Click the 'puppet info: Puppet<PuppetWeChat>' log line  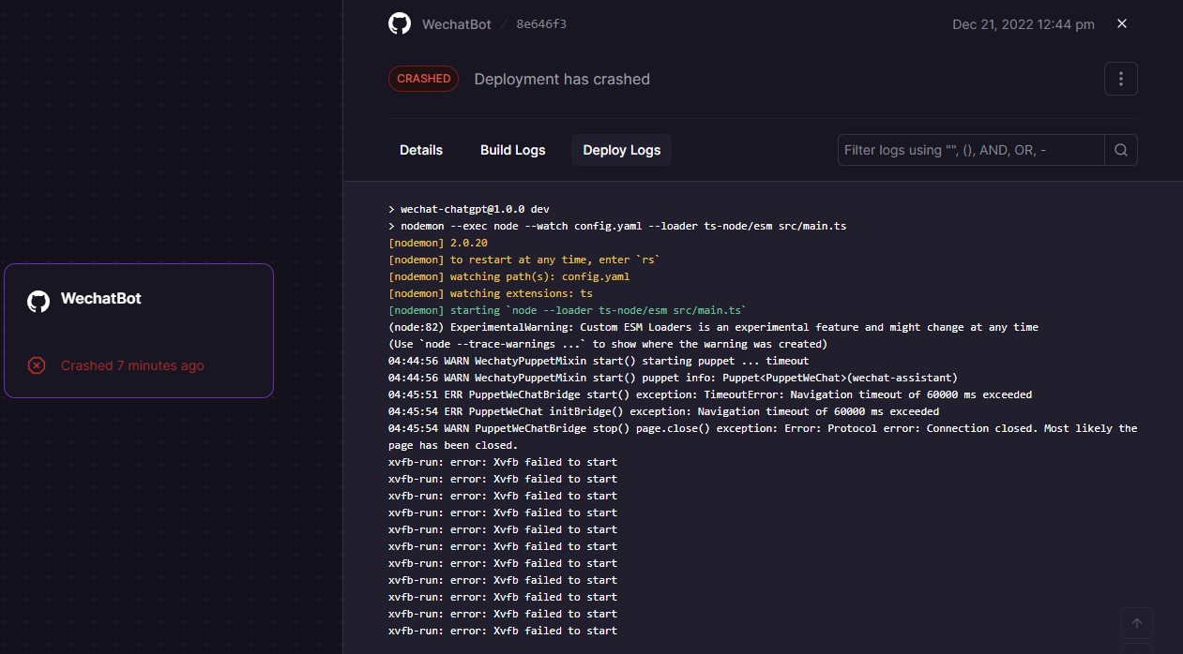coord(673,378)
